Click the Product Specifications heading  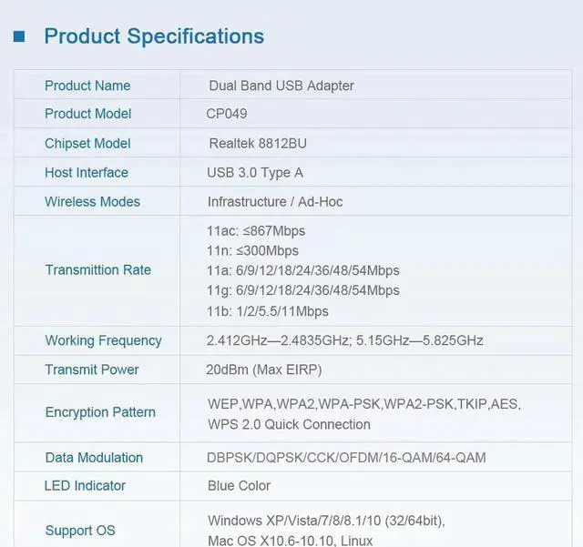pos(154,36)
